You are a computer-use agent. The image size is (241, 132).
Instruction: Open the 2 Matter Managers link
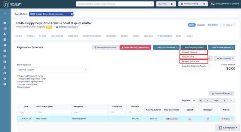coord(67,27)
